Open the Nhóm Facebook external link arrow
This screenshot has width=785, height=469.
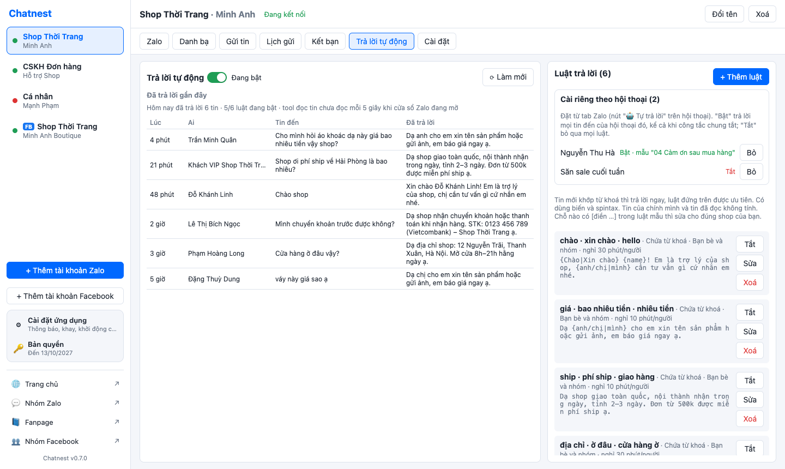pyautogui.click(x=117, y=441)
